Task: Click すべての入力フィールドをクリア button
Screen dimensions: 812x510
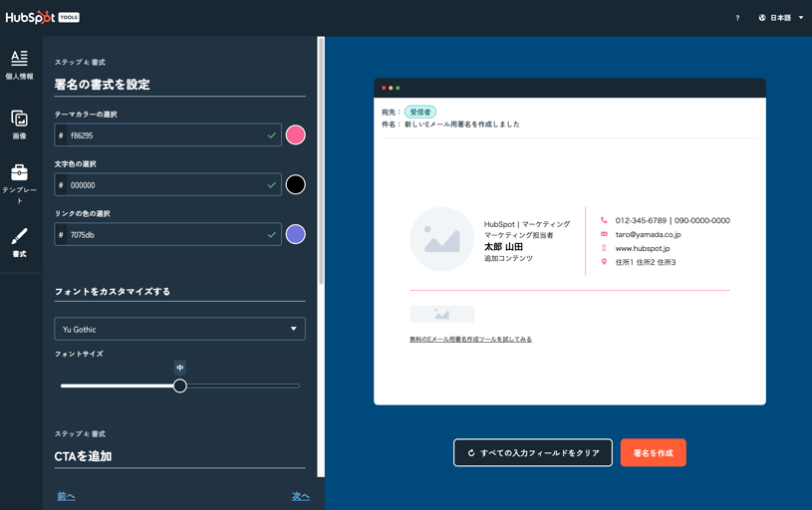Action: pyautogui.click(x=533, y=452)
